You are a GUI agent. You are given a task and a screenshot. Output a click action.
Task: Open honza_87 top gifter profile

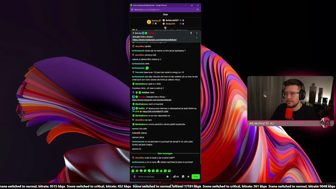point(156,20)
